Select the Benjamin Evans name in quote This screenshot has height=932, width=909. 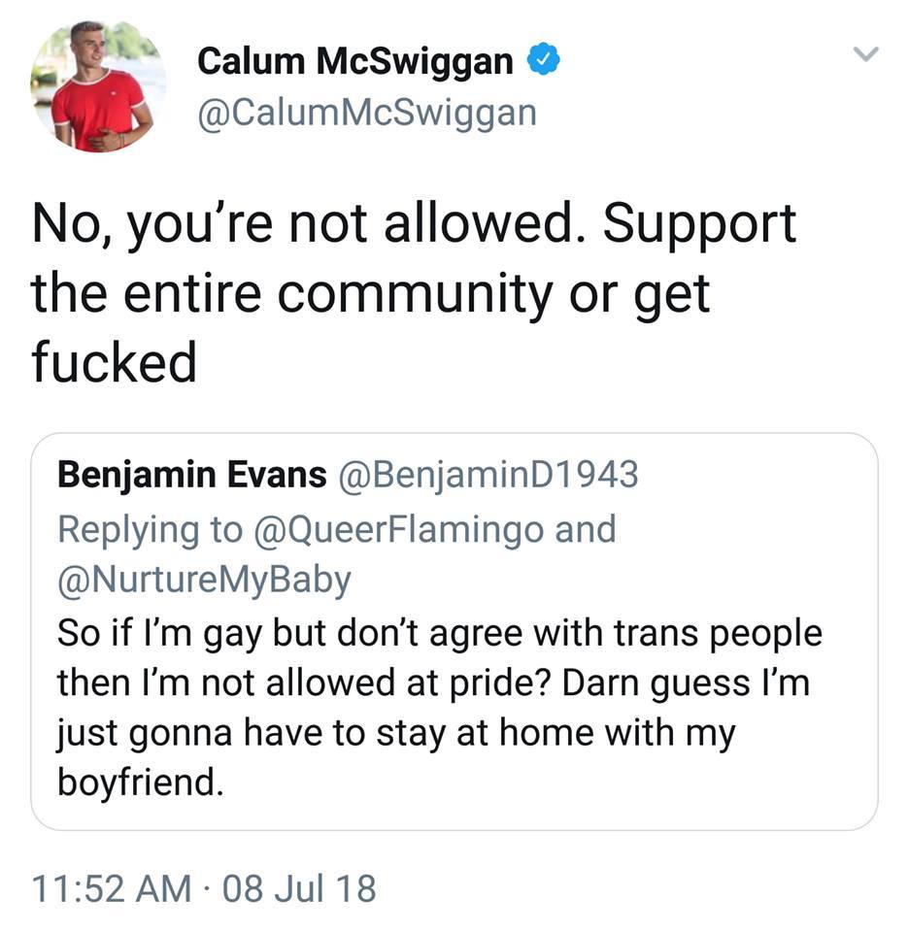coord(192,475)
